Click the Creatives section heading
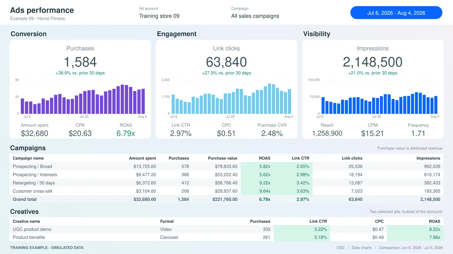Screen dimensions: 453x254 [x=25, y=211]
